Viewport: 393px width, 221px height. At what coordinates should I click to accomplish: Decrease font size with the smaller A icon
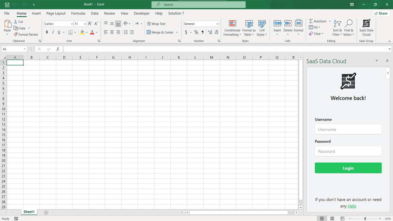96,24
